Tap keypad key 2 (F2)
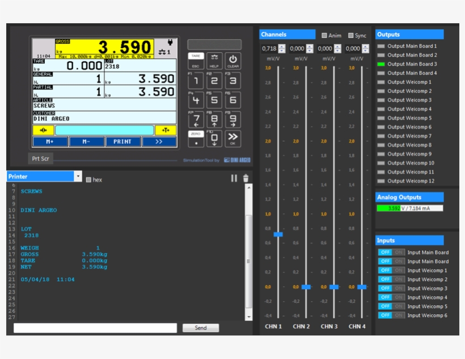This screenshot has height=359, width=465. 214,80
